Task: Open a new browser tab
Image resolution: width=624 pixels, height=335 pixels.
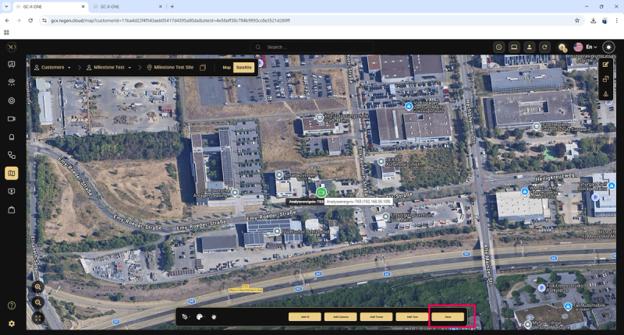Action: tap(172, 7)
